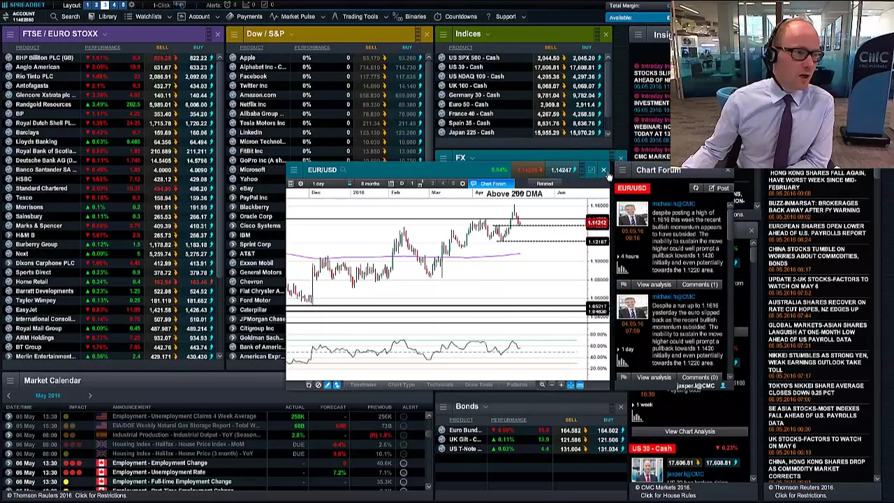The width and height of the screenshot is (894, 503).
Task: Open the Draw Tools chart menu
Action: click(478, 385)
